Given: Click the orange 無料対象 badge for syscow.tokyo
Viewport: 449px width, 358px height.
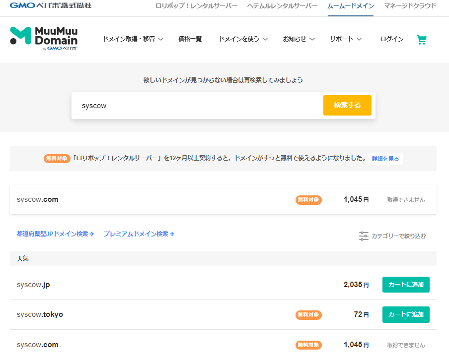Looking at the screenshot, I should click(x=308, y=314).
